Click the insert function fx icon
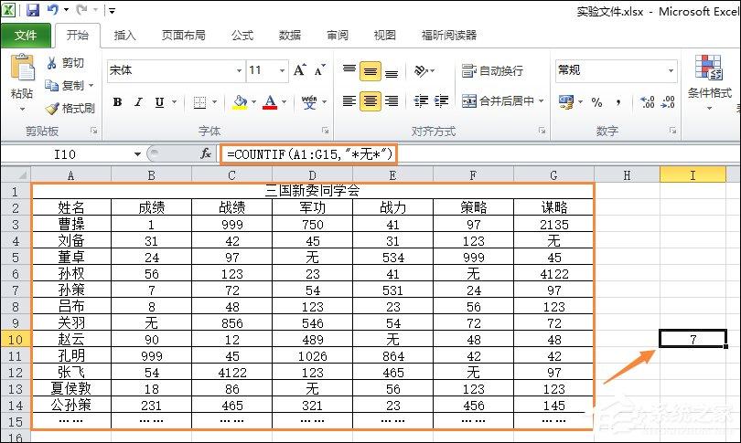741x443 pixels. [x=206, y=153]
